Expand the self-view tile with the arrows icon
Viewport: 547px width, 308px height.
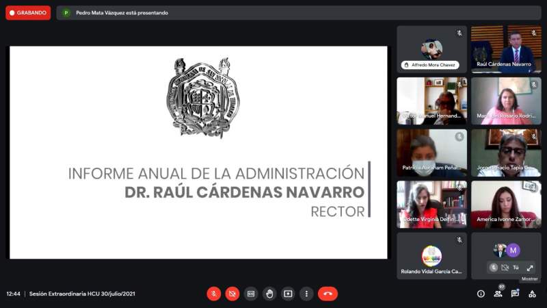(530, 268)
